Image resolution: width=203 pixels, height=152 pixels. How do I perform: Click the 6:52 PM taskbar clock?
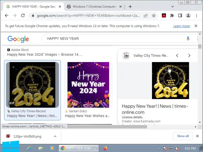pos(190,148)
